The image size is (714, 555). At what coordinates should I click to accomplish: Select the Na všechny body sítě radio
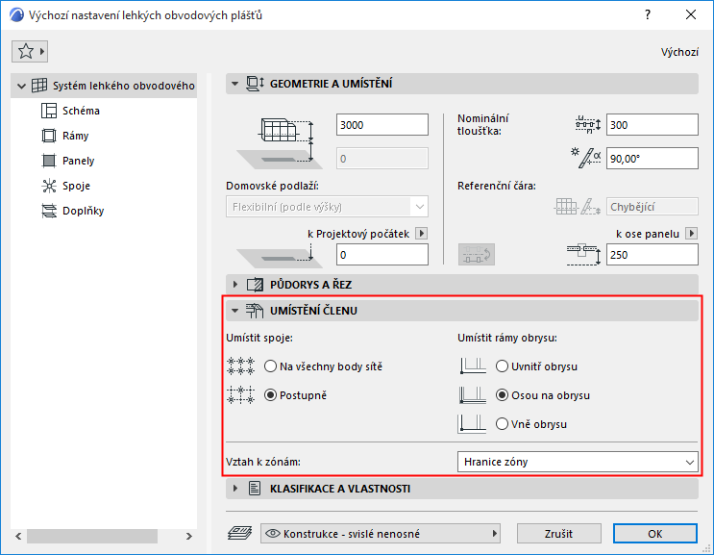270,366
